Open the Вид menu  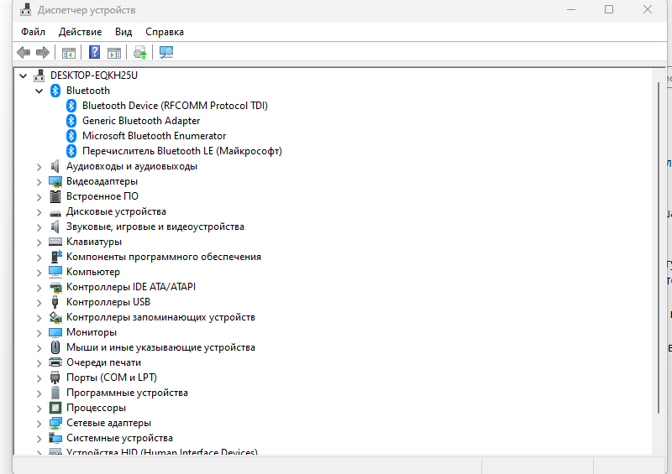coord(123,32)
